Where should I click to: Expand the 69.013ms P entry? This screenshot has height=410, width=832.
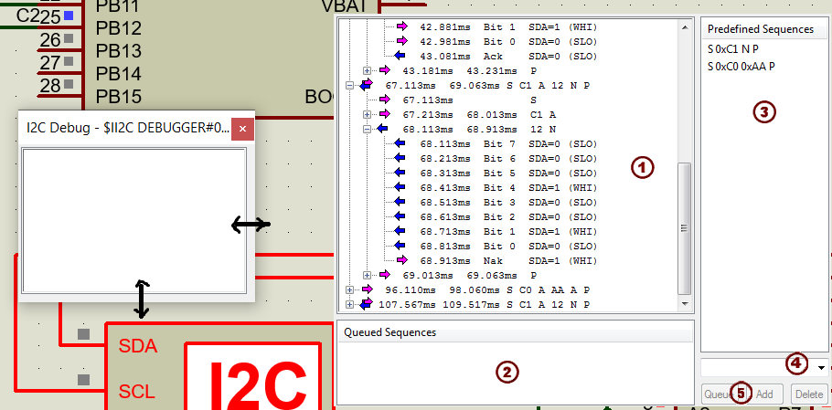(367, 275)
